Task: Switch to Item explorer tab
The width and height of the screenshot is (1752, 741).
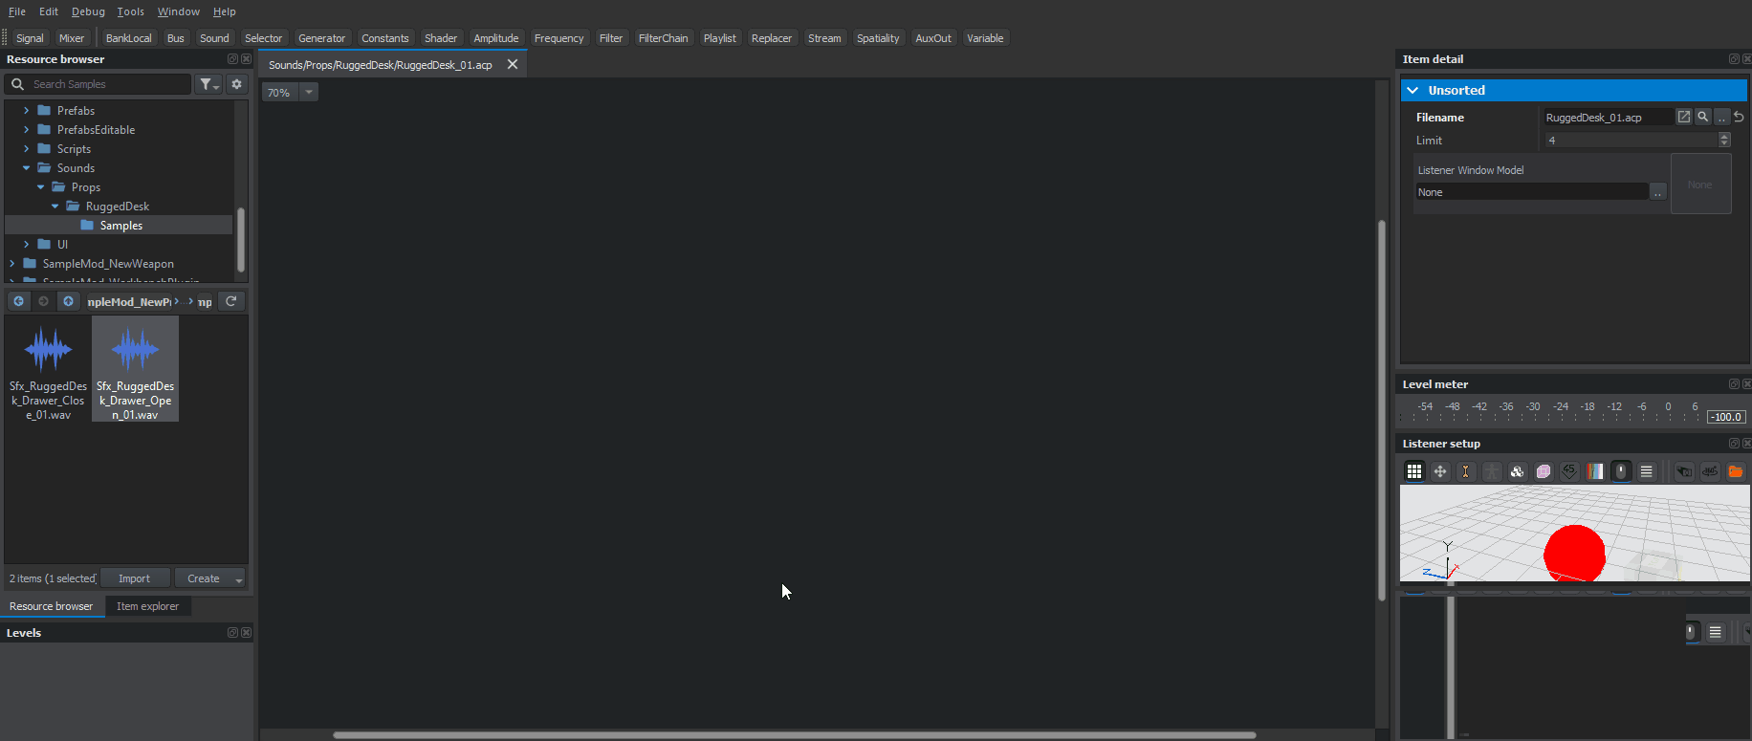Action: (x=147, y=606)
